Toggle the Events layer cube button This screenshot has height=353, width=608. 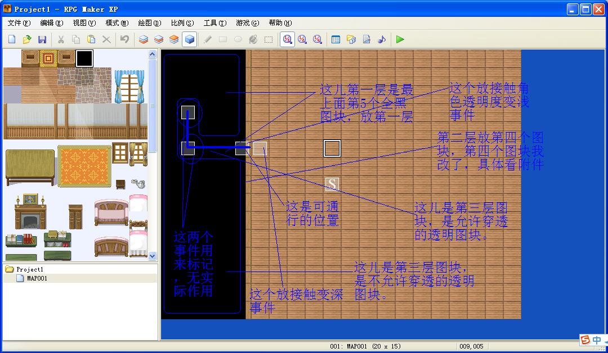190,39
